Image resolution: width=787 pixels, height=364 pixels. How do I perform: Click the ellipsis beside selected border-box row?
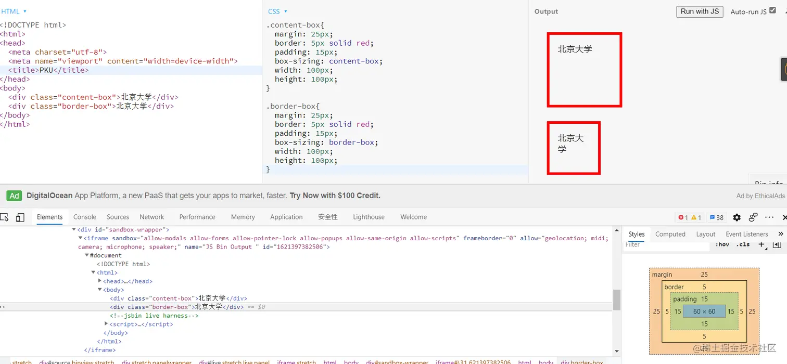point(2,307)
